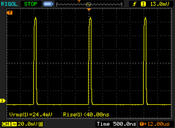The image size is (175, 128).
Task: Toggle the green STOP run status indicator
Action: (30, 4)
